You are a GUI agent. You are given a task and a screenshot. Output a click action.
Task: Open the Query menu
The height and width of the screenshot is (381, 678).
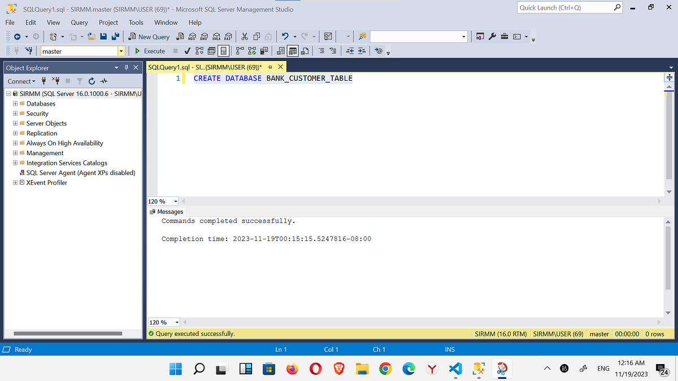[x=79, y=23]
